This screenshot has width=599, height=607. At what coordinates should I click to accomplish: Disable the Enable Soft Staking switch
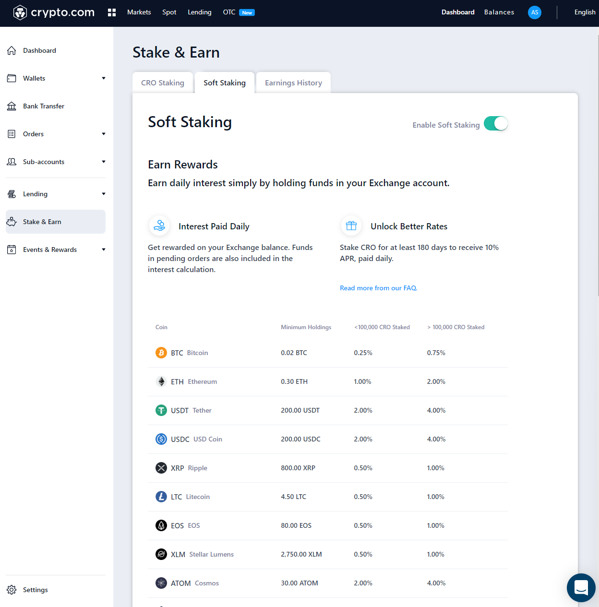496,124
